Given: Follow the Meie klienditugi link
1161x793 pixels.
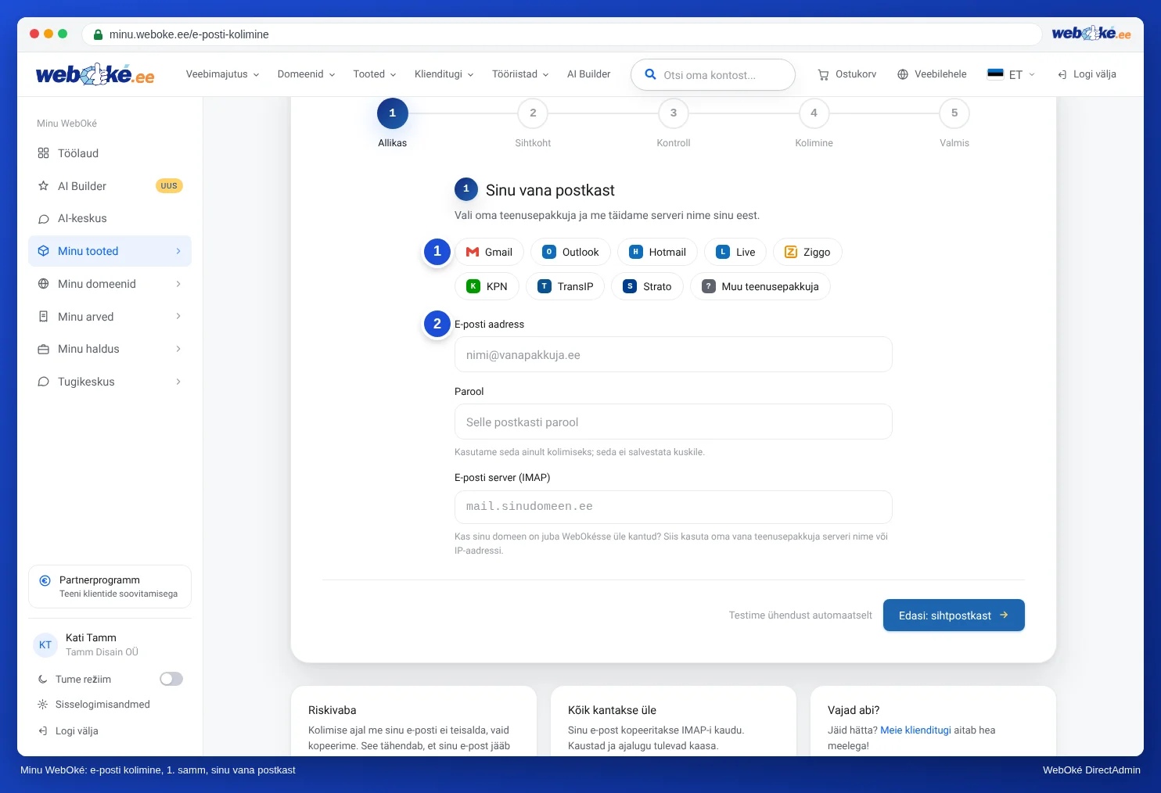Looking at the screenshot, I should [915, 730].
